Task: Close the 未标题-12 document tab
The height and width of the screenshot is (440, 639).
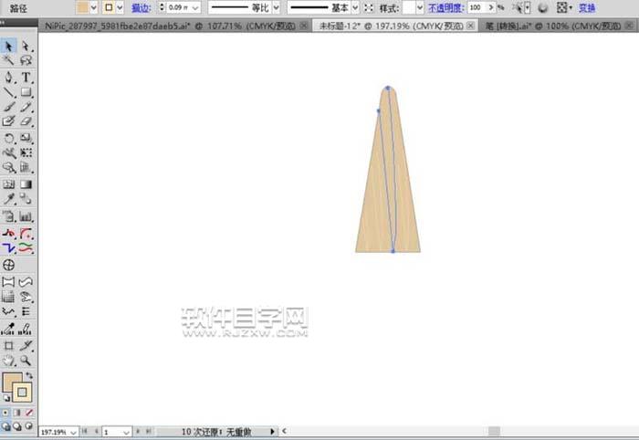Action: point(470,26)
